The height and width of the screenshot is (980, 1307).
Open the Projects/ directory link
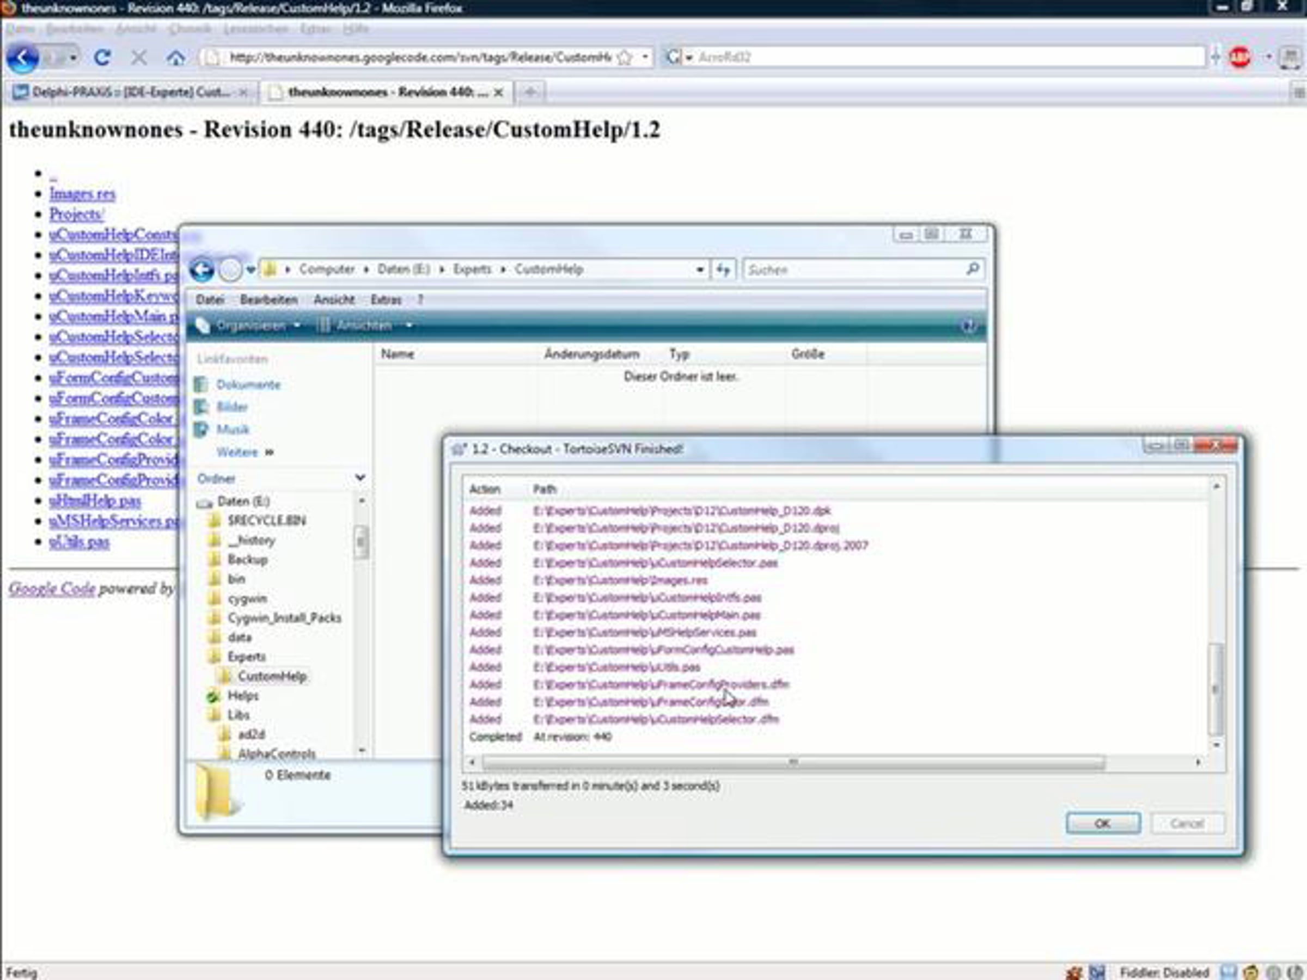[76, 215]
